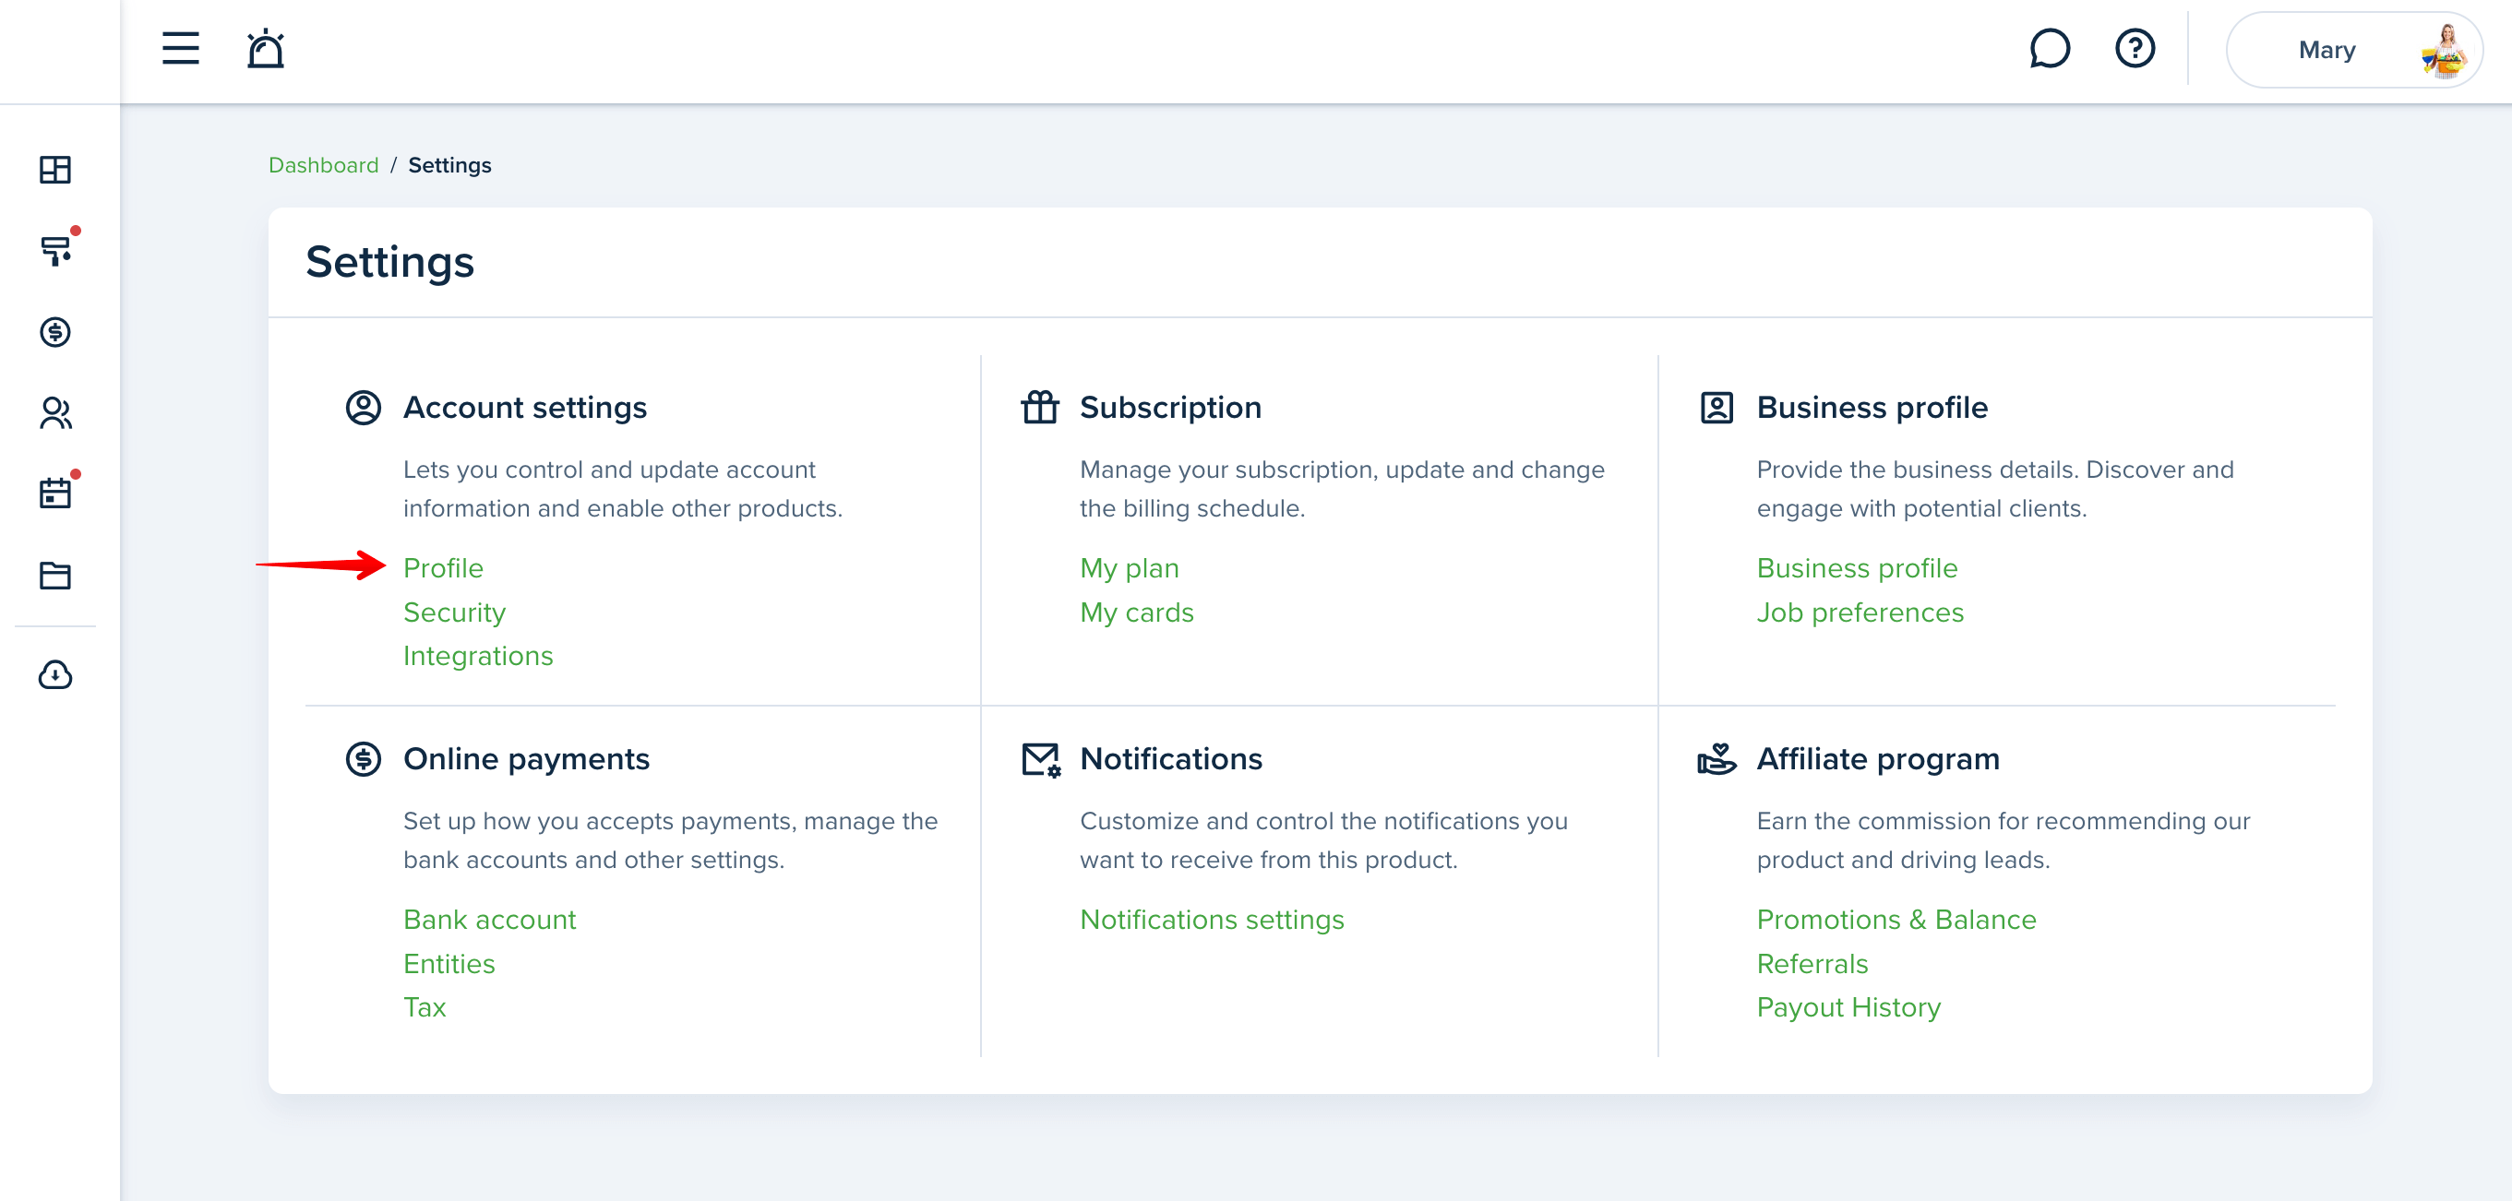Viewport: 2512px width, 1201px height.
Task: Open the folder sidebar icon
Action: [x=55, y=576]
